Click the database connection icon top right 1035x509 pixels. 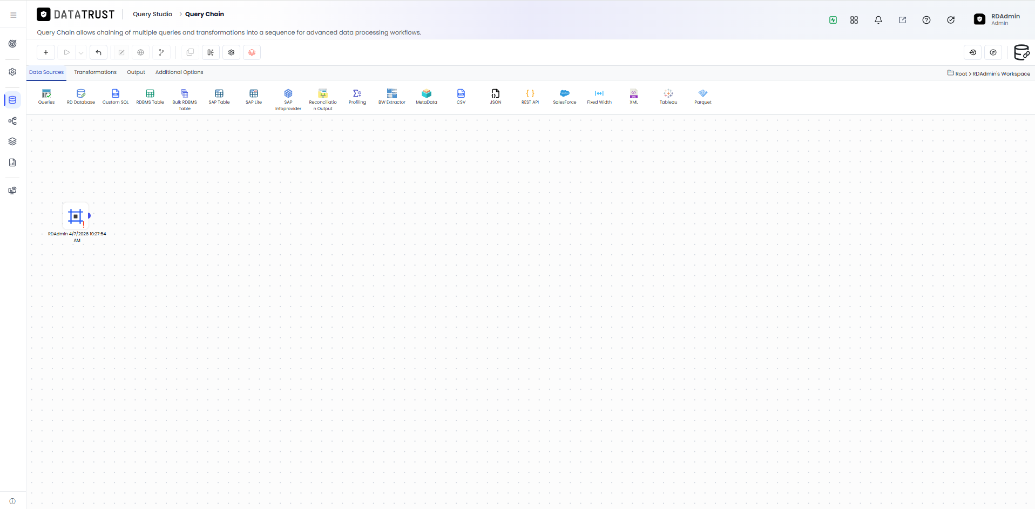coord(1022,52)
